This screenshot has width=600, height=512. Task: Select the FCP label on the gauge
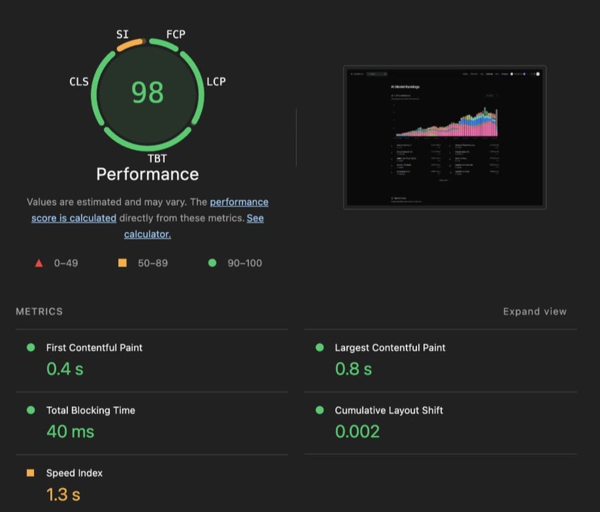175,34
